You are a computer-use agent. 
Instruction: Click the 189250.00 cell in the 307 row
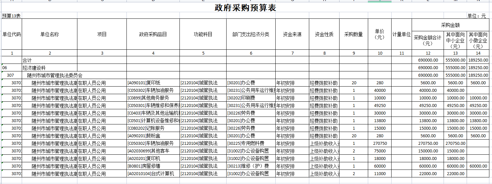click(x=478, y=75)
